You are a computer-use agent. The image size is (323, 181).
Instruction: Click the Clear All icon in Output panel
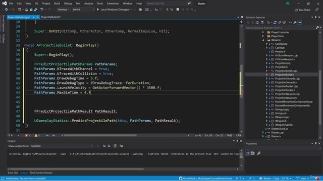[115, 146]
